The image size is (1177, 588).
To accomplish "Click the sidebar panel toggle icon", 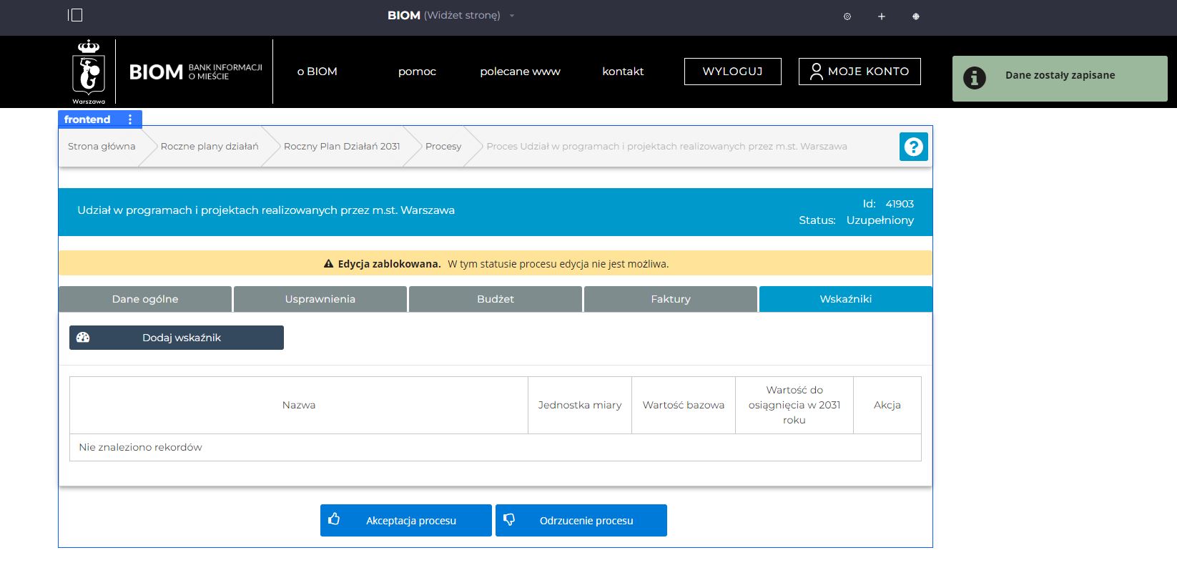I will pos(75,15).
